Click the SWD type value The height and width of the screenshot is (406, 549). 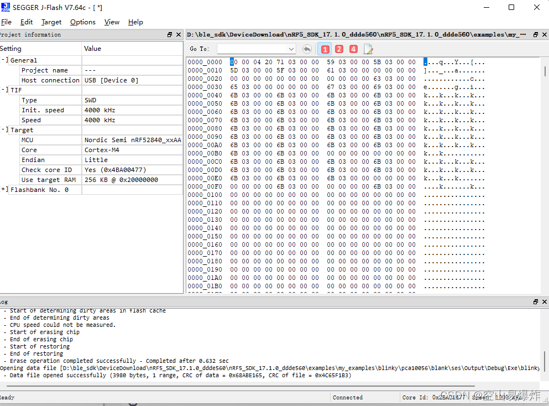[x=90, y=100]
